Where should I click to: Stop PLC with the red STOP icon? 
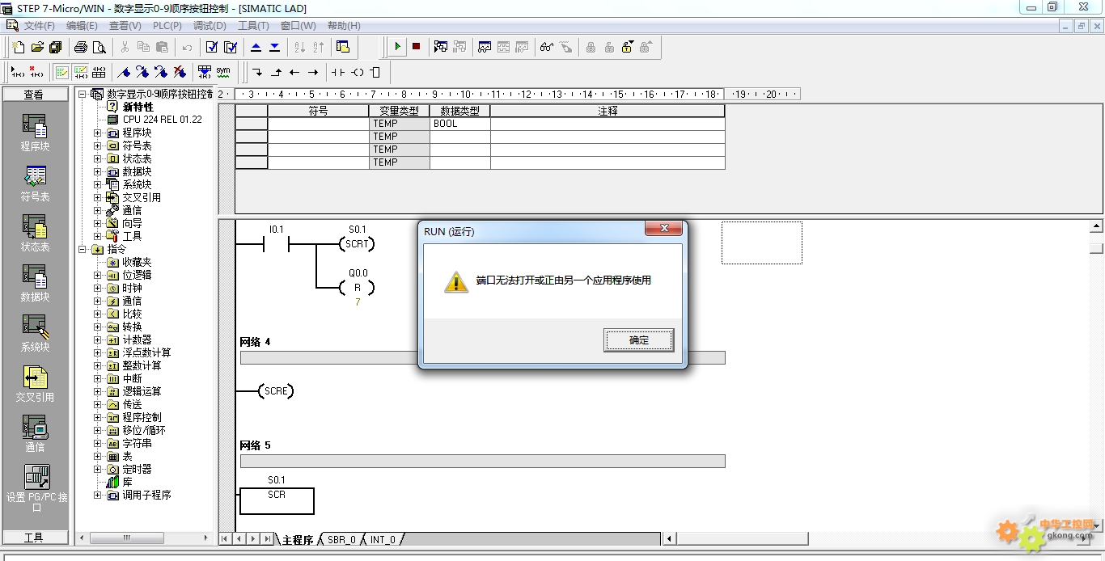[x=416, y=47]
